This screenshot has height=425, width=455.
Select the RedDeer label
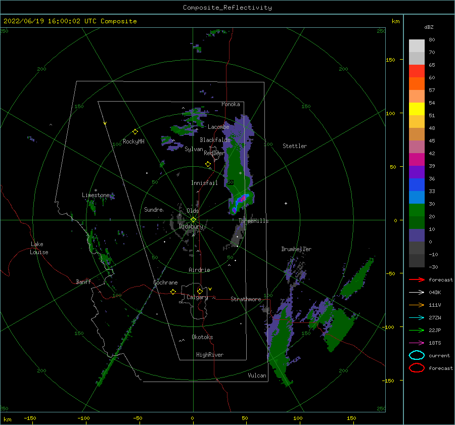[214, 153]
